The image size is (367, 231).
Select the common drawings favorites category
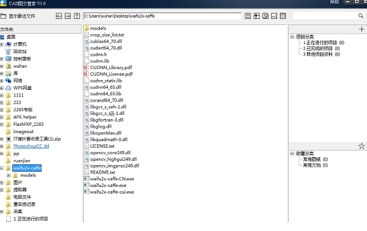[315, 159]
